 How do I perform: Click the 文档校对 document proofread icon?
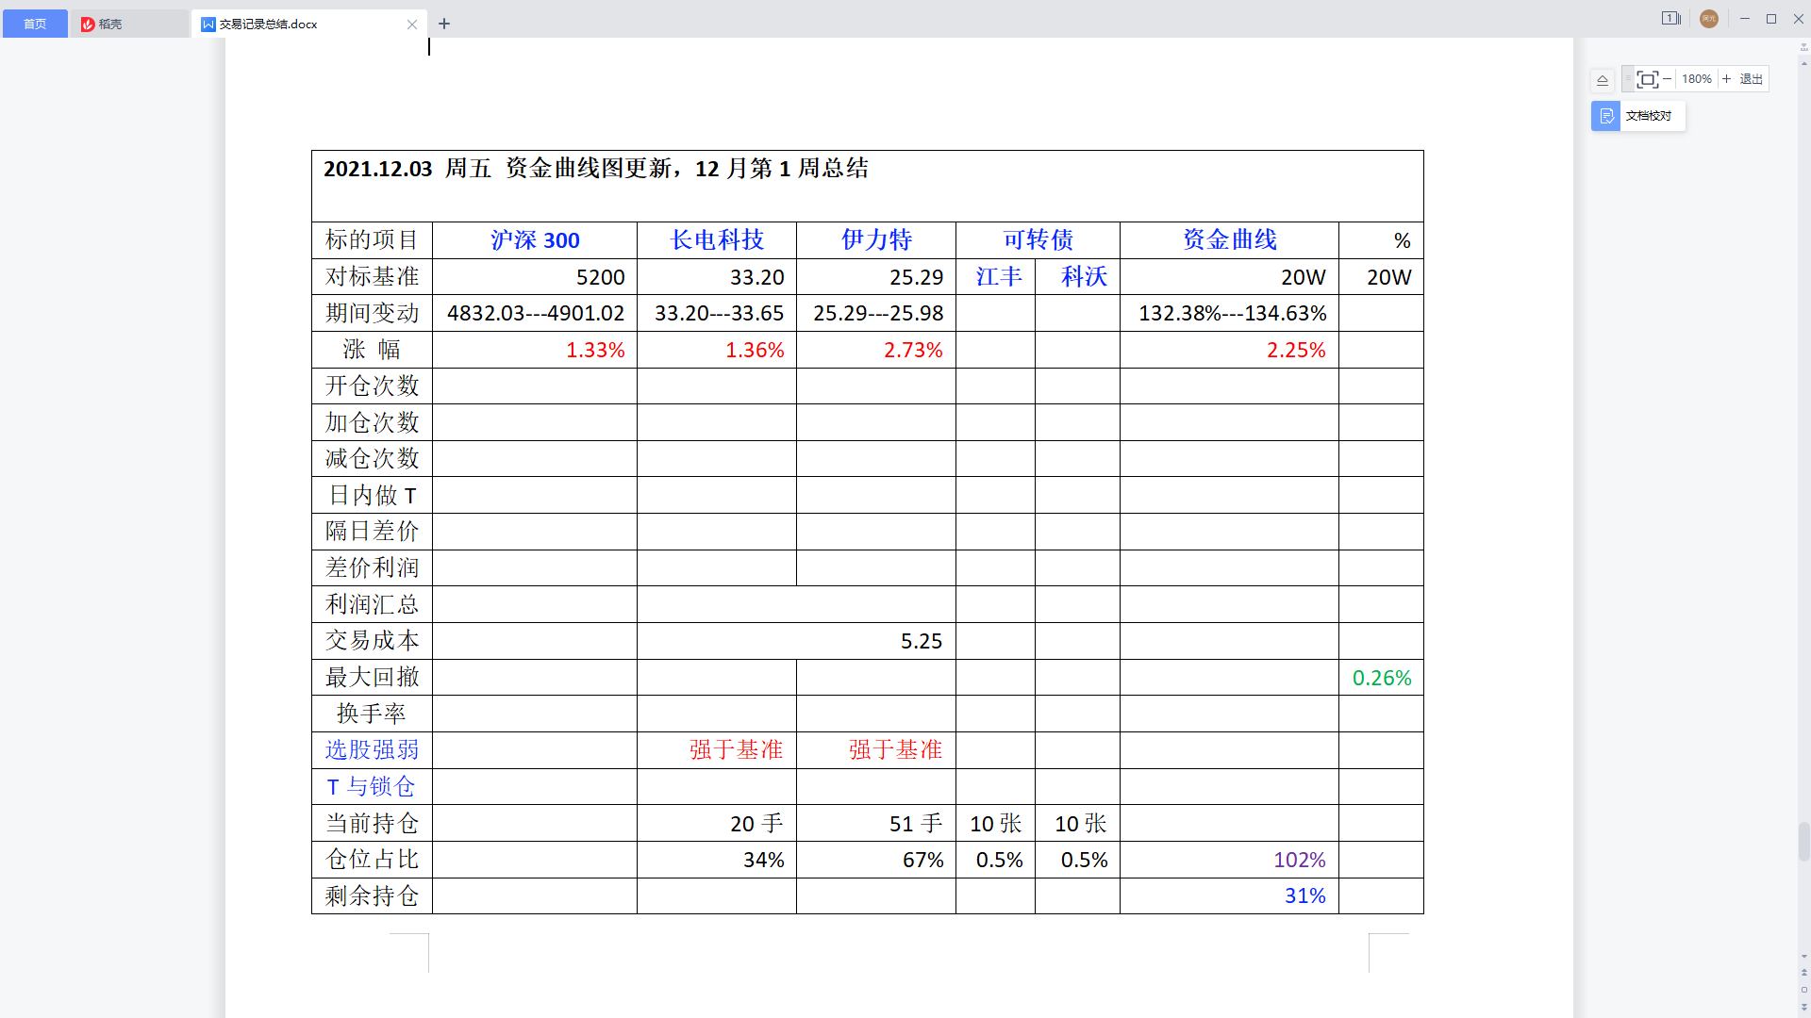tap(1605, 116)
